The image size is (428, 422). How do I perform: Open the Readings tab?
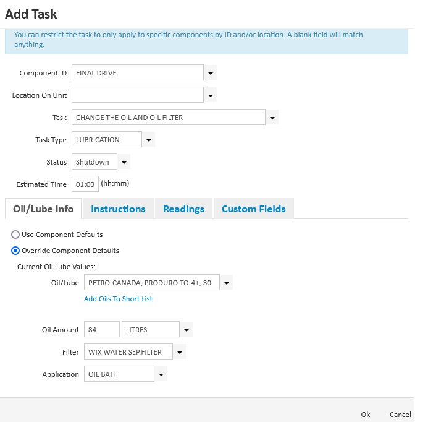coord(183,209)
